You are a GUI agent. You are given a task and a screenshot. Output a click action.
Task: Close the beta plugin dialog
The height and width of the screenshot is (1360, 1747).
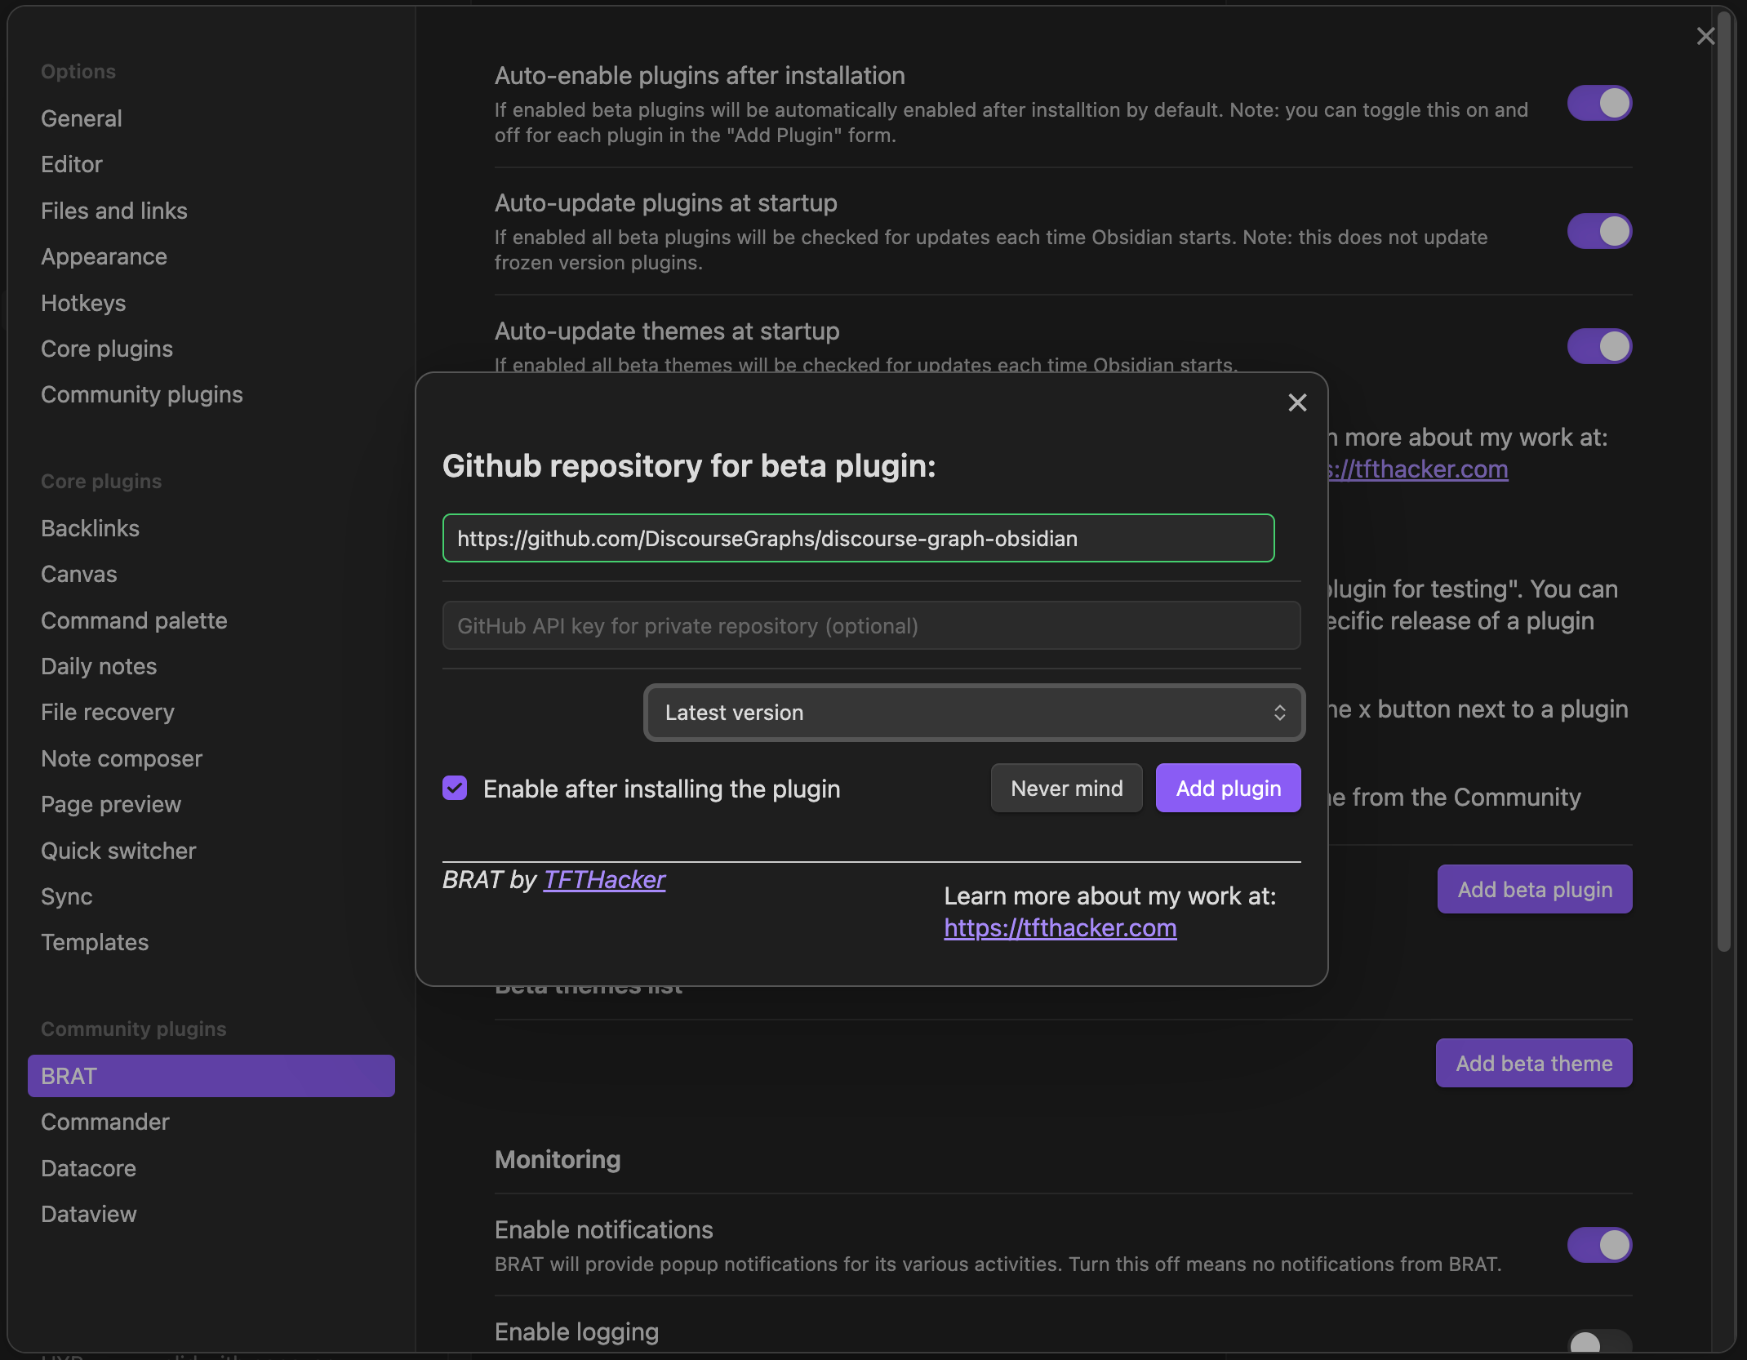[1297, 402]
